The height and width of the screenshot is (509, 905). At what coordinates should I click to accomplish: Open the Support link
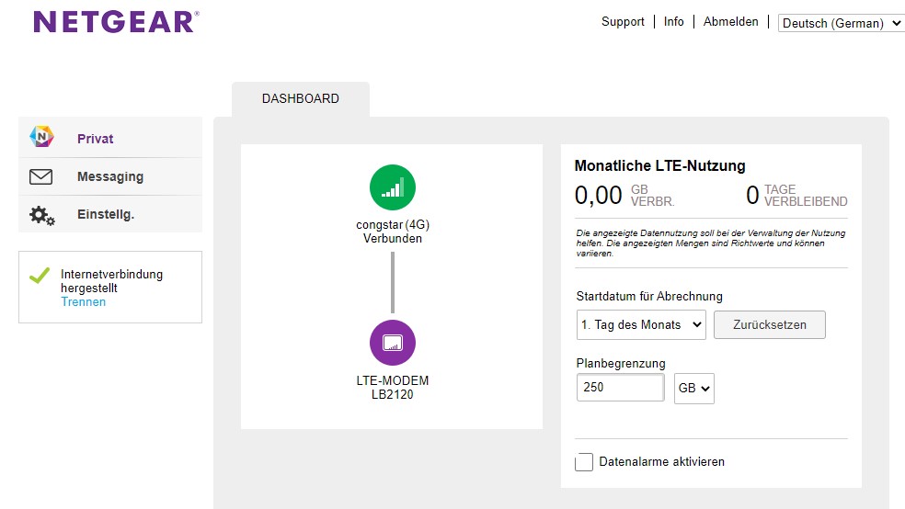623,21
